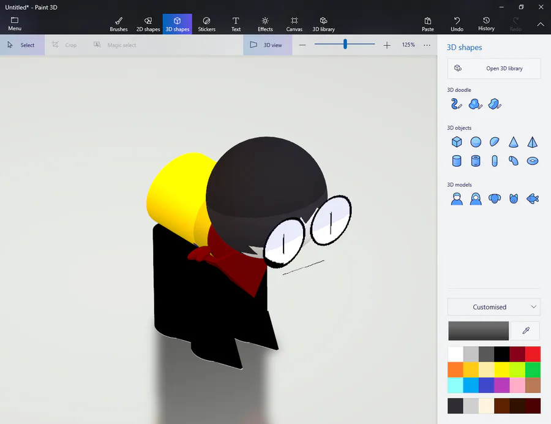Open the 2D shapes tab
The height and width of the screenshot is (424, 551).
click(148, 25)
